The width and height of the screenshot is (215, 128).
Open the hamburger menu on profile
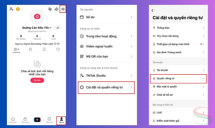tap(63, 9)
